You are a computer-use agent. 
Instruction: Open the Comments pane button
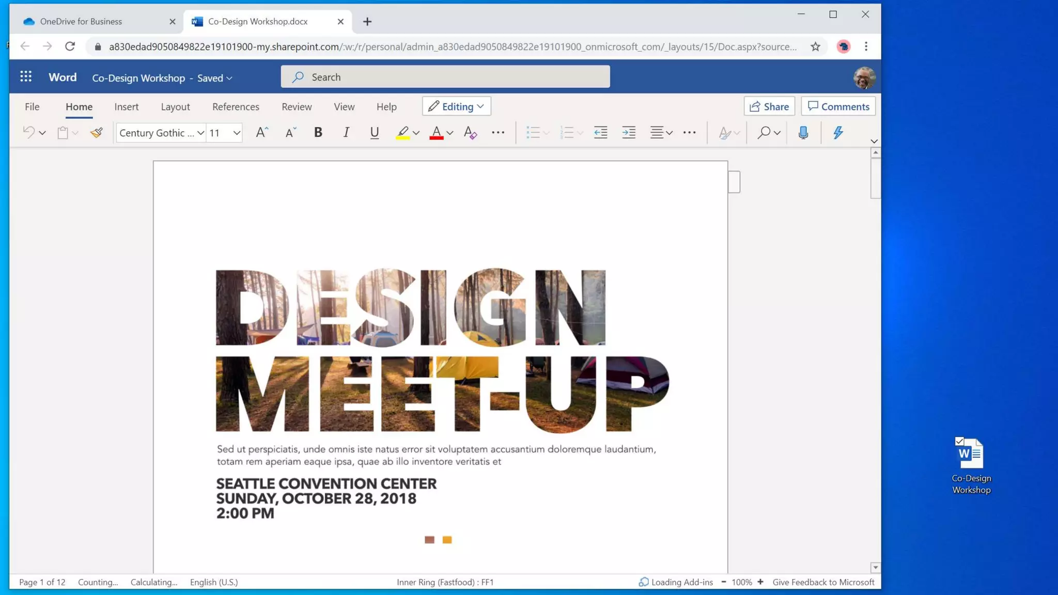click(838, 106)
